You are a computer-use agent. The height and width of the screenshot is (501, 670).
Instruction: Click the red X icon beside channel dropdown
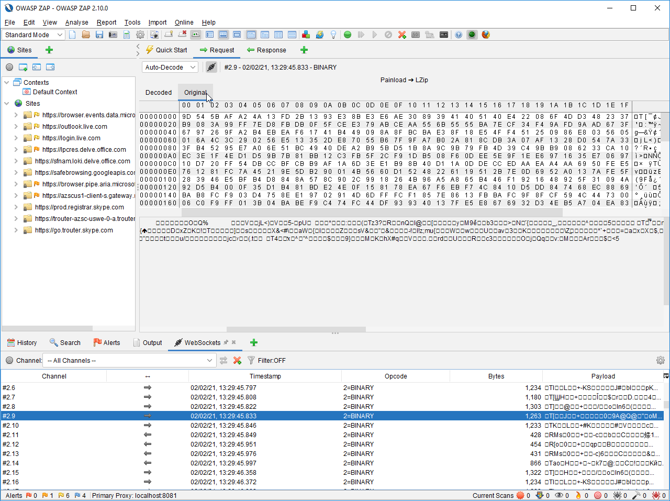click(237, 360)
